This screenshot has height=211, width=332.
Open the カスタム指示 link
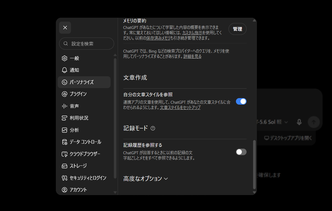(x=192, y=33)
